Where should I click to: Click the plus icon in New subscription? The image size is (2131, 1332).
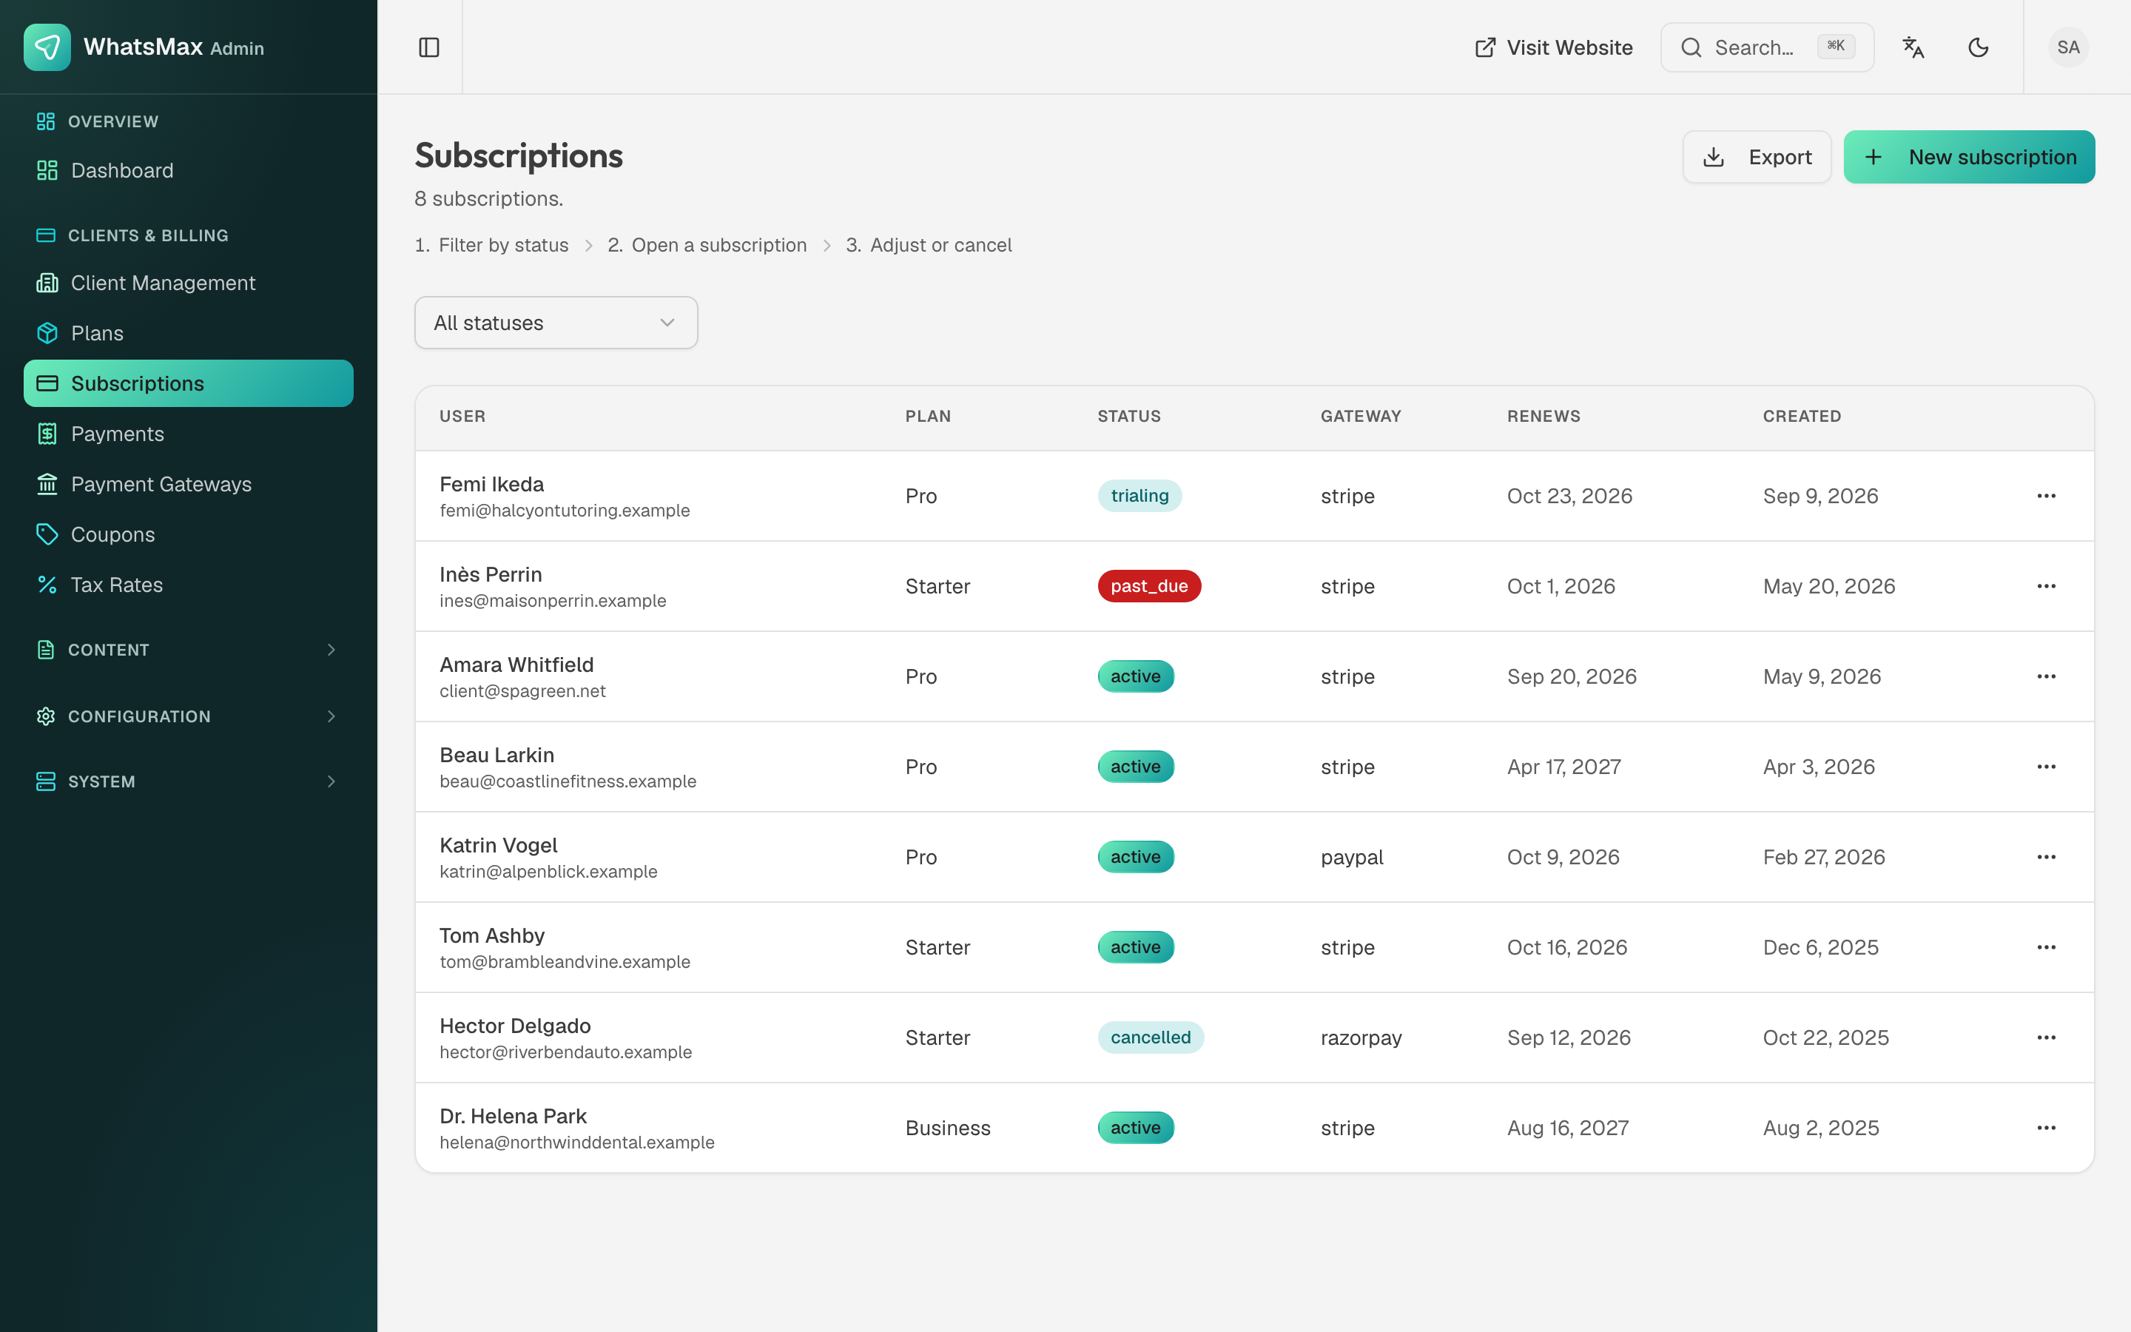[1874, 157]
